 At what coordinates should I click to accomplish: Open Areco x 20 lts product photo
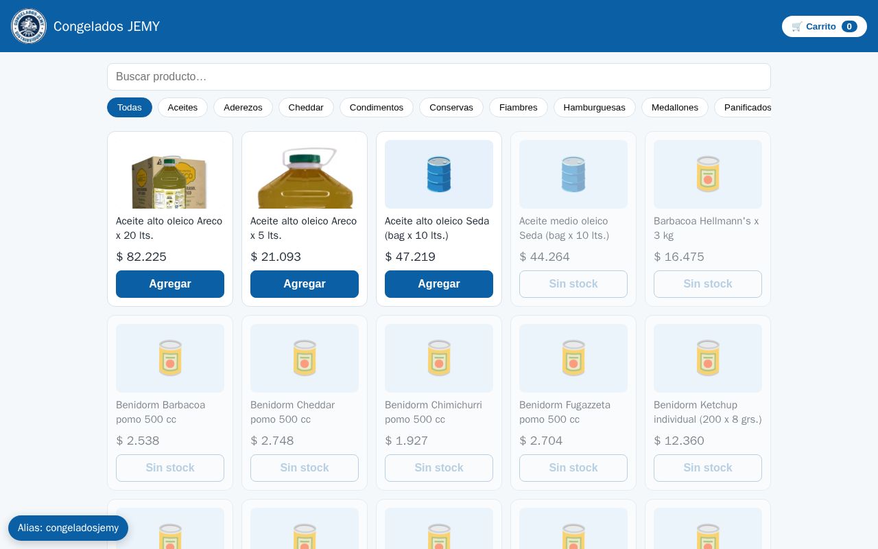[x=170, y=174]
